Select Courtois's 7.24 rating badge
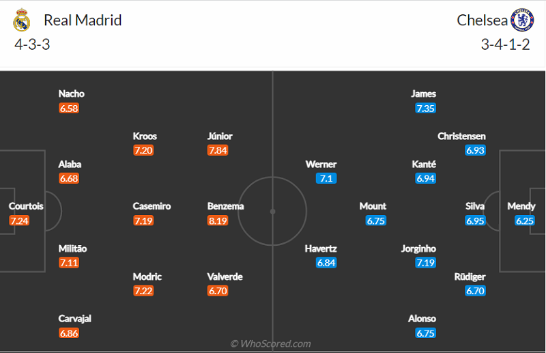 pos(19,221)
